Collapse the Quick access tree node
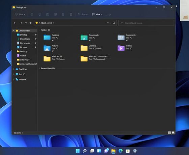 [x=14, y=31]
